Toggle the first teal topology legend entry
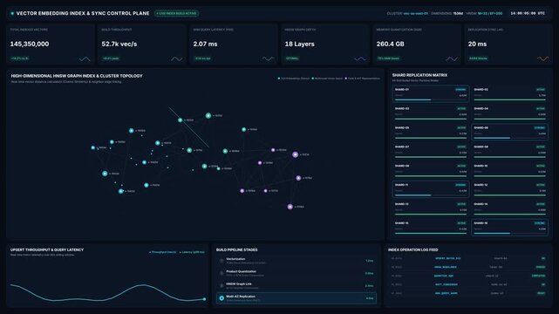 (x=294, y=78)
